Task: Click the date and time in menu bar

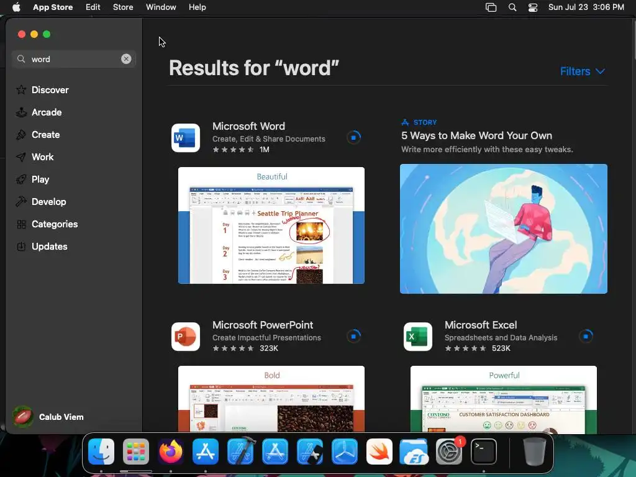Action: [x=586, y=7]
